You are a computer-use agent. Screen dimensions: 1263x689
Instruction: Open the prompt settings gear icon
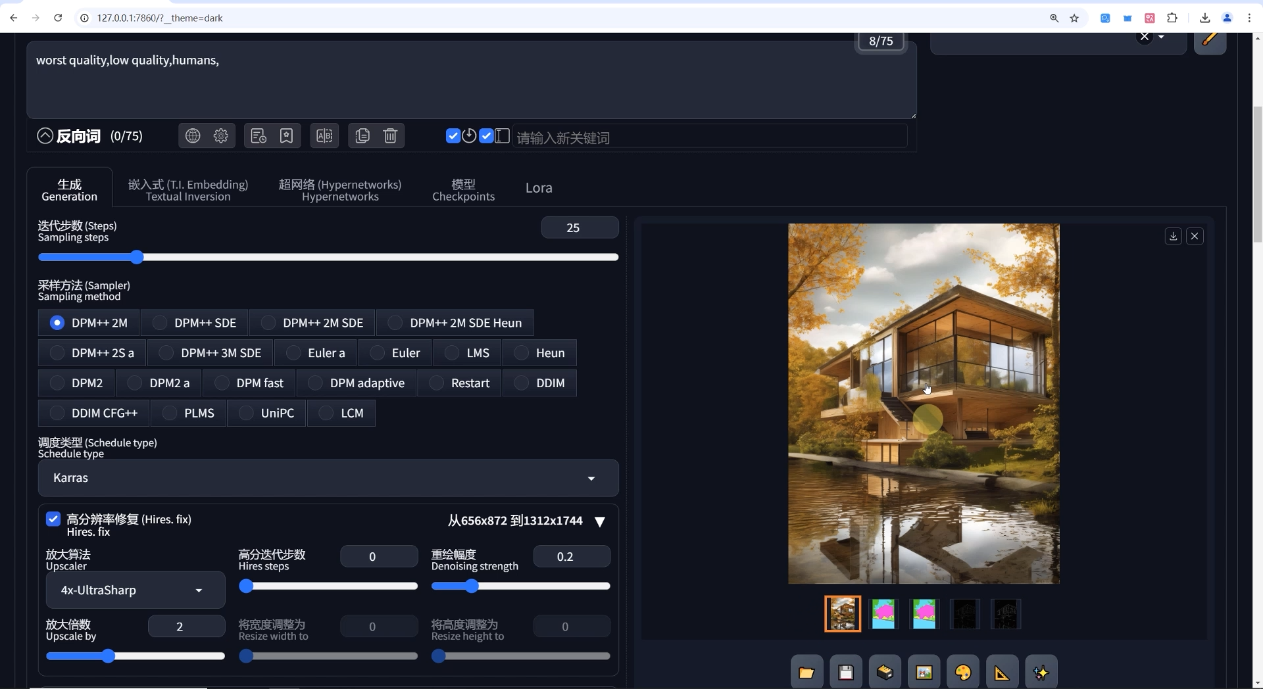[x=221, y=136]
